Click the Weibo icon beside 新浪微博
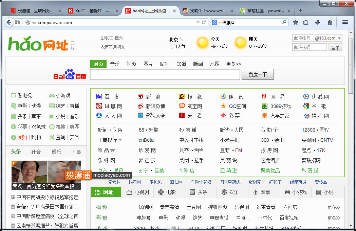The width and height of the screenshot is (356, 231). pyautogui.click(x=140, y=106)
